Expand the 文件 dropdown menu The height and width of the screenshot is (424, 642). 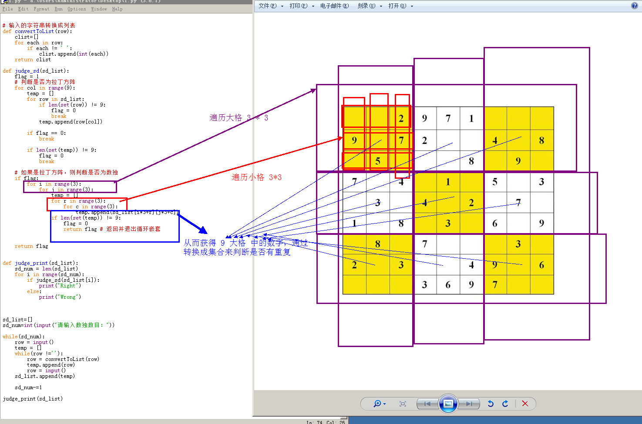tap(271, 6)
